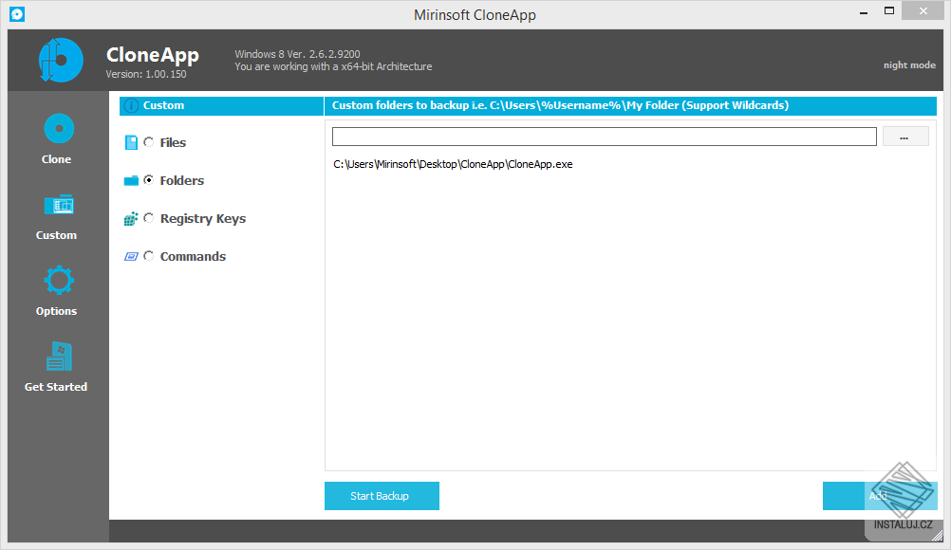Click the Folders folder icon
This screenshot has width=951, height=550.
point(131,180)
